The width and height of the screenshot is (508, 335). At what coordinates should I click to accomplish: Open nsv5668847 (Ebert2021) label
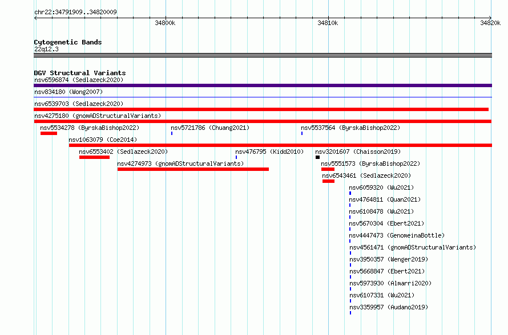(x=387, y=271)
